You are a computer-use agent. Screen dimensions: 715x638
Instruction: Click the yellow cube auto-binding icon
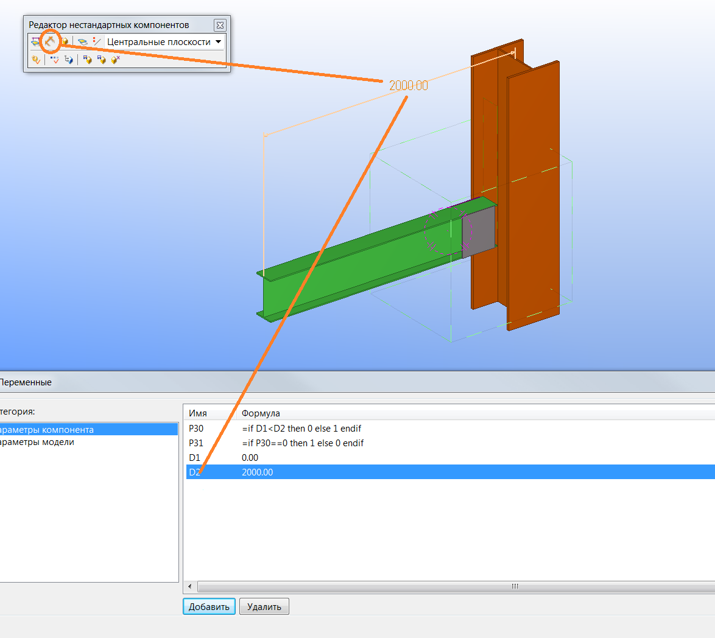[64, 42]
